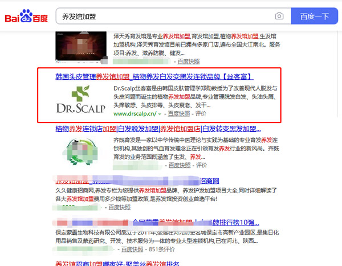
Task: Open 百度快照 for 泽天秀育发馆 result
Action: click(189, 62)
